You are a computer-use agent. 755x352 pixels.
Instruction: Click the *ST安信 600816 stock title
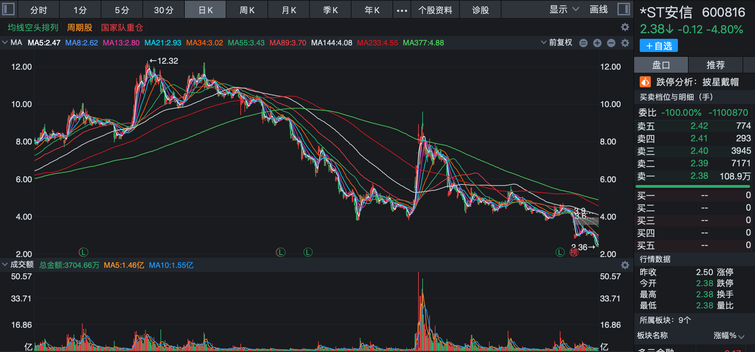point(692,12)
